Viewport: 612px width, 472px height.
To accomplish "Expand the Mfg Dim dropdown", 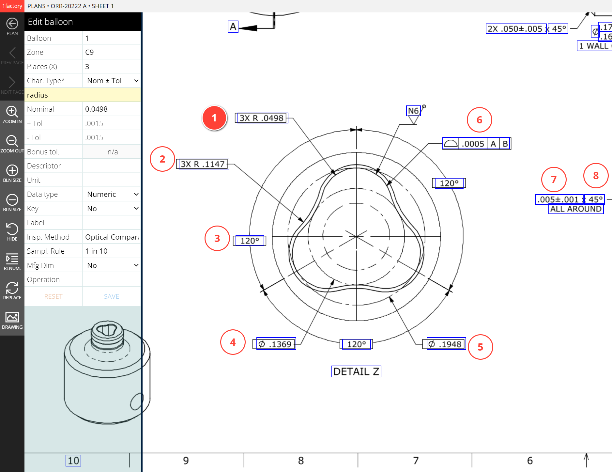I will (112, 265).
